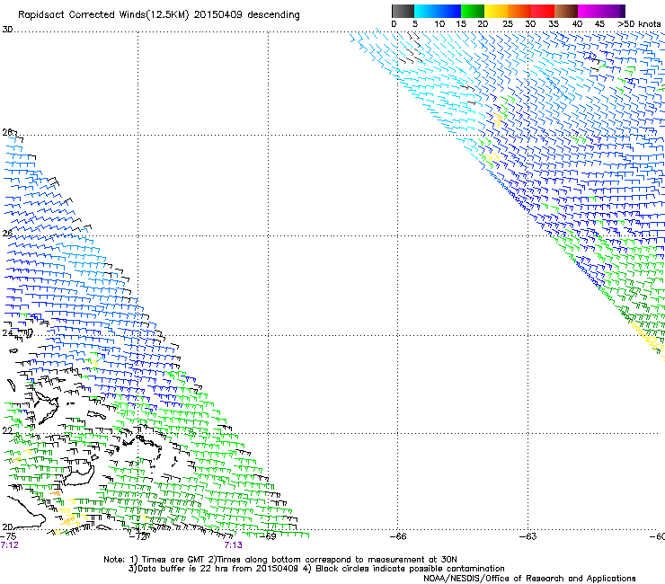
Task: Click the note 'Times are GMT' line
Action: click(279, 560)
